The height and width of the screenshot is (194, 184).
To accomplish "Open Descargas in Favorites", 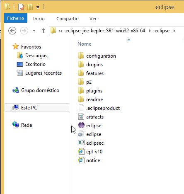I will pyautogui.click(x=36, y=56).
